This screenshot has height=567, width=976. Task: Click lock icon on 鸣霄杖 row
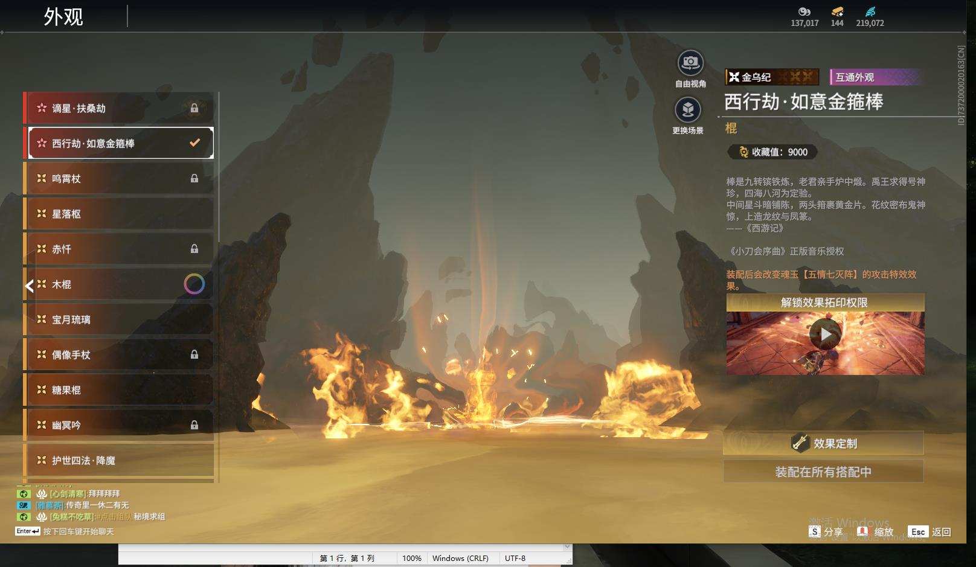(x=194, y=178)
